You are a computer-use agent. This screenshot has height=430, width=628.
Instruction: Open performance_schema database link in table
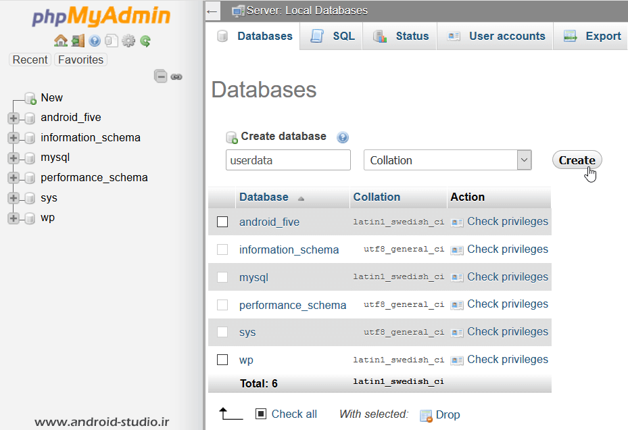point(293,305)
